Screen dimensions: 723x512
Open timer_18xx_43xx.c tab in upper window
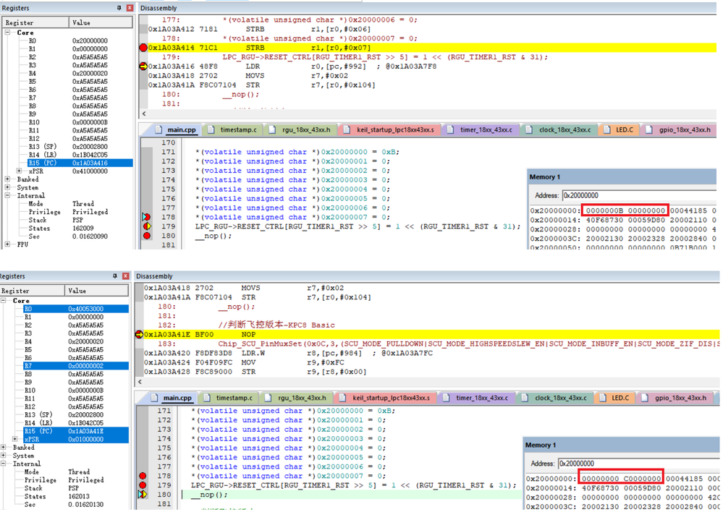(481, 130)
